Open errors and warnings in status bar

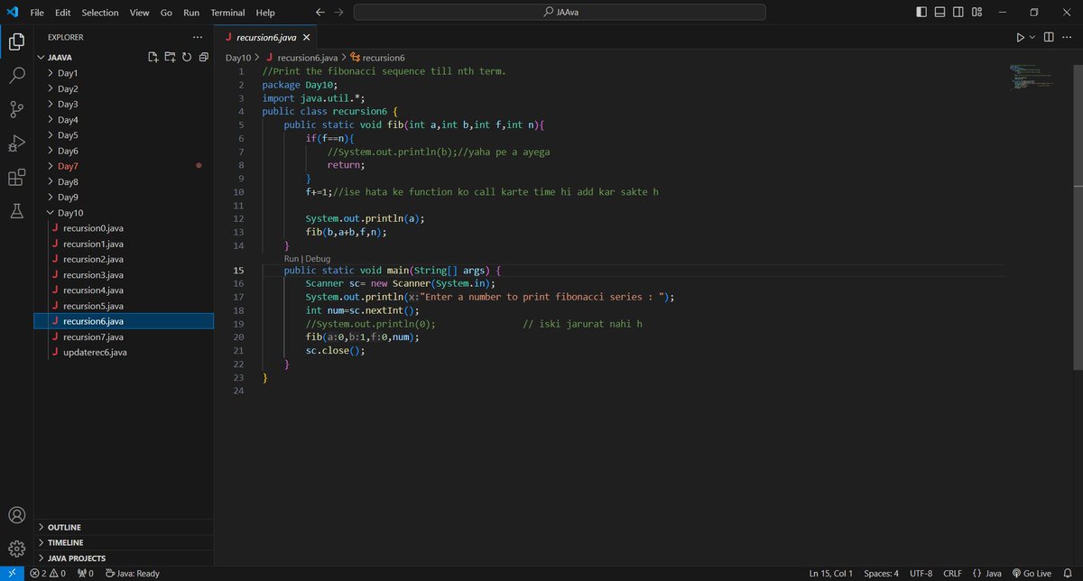click(x=49, y=573)
